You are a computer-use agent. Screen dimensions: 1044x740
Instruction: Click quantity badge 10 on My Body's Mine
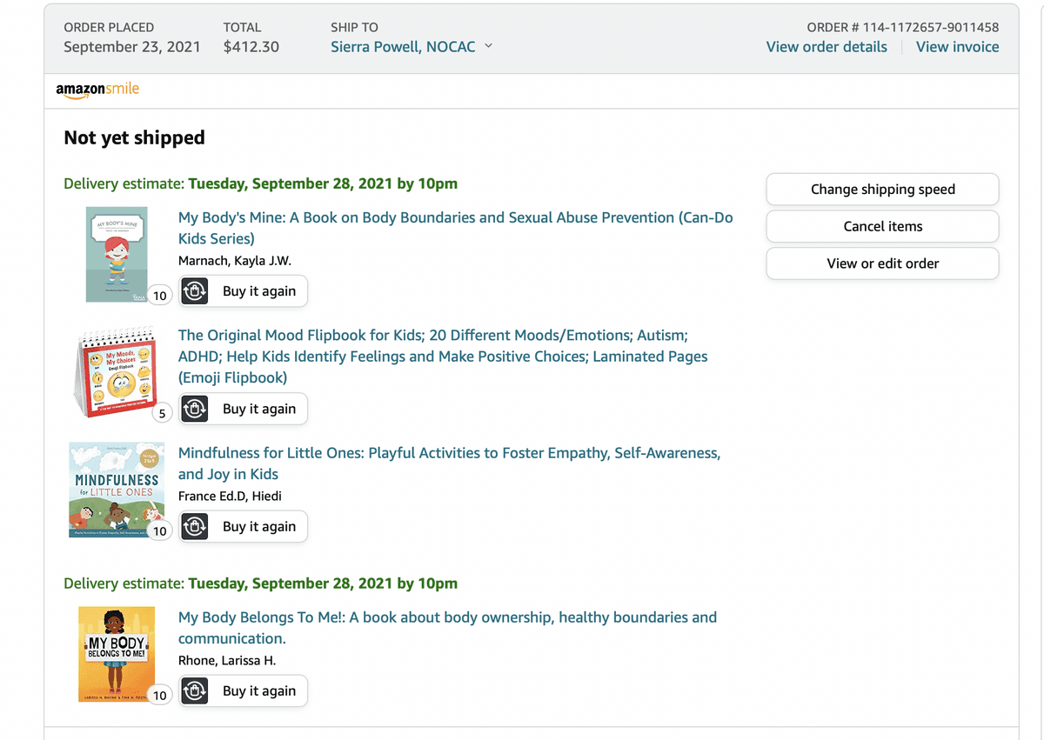pyautogui.click(x=160, y=296)
